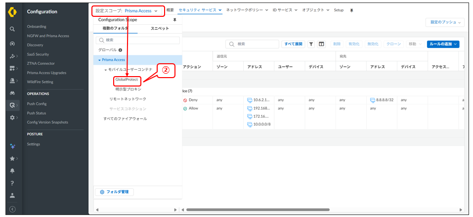Open the Config Version Snapshots link
473x217 pixels.
(47, 122)
